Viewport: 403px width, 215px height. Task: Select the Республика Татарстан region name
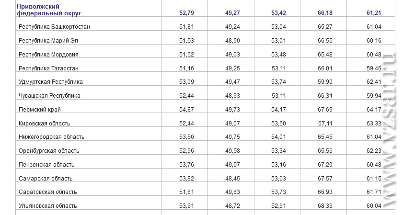click(48, 68)
